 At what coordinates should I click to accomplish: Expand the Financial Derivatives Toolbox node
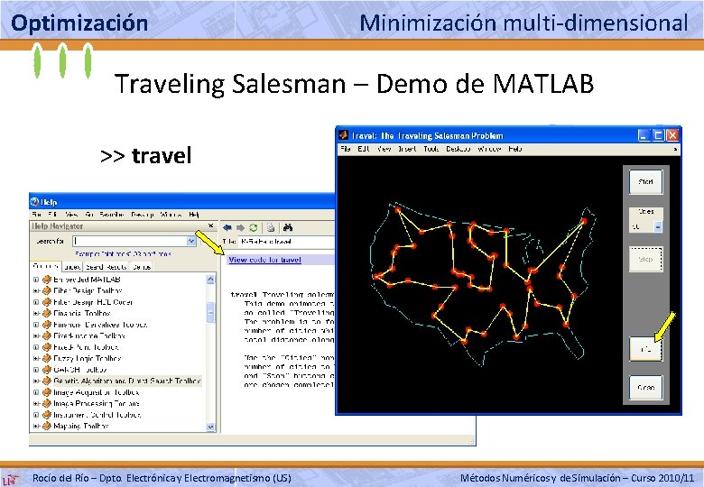click(36, 325)
